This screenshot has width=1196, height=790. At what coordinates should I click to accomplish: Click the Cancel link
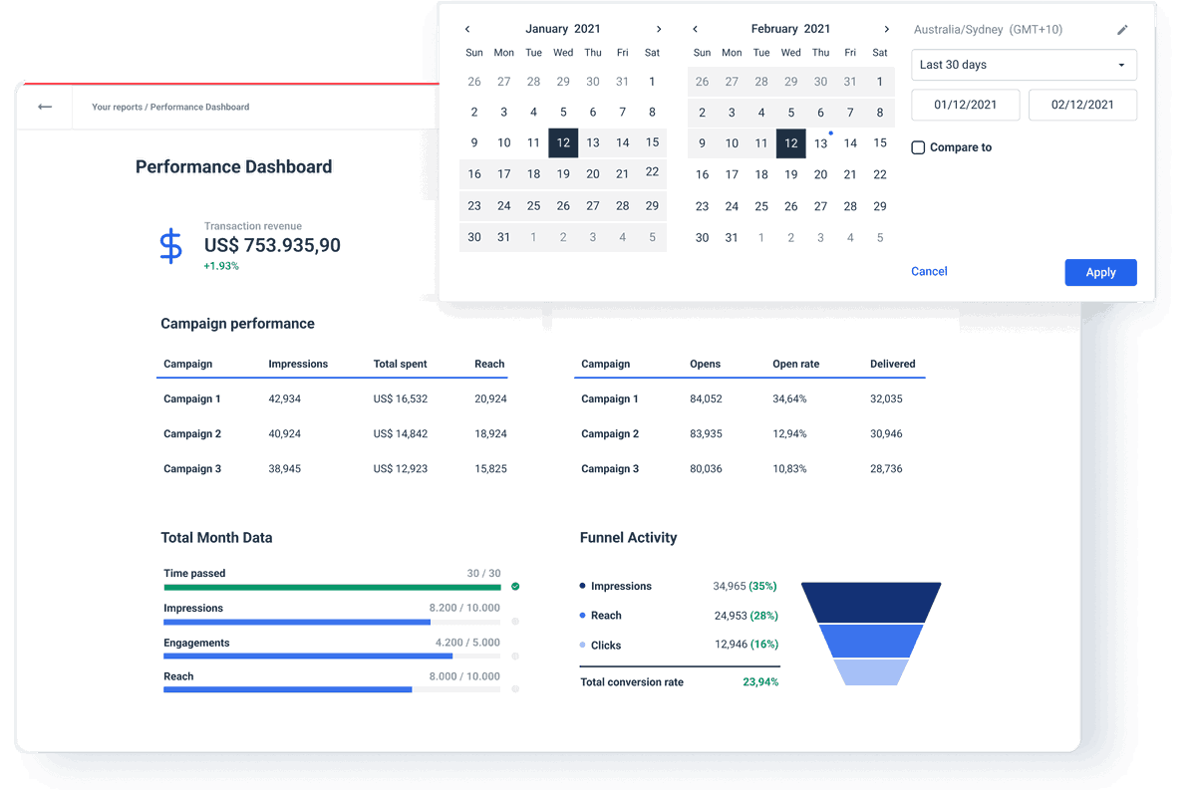pyautogui.click(x=929, y=271)
